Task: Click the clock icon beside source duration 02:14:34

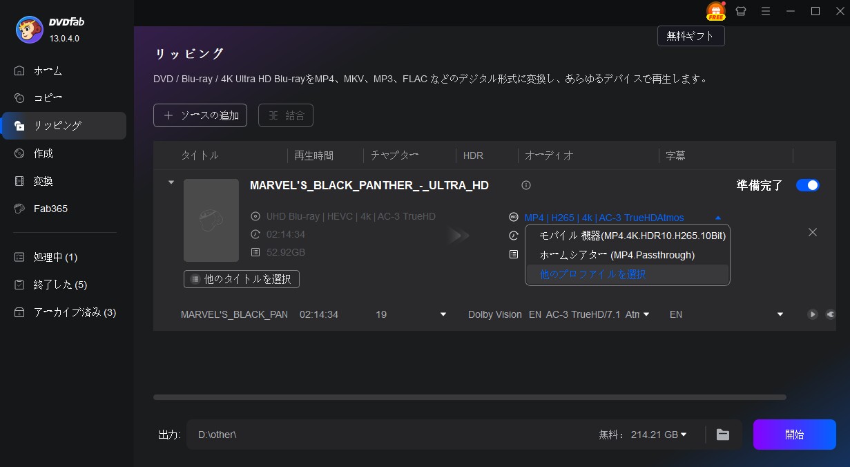Action: (x=255, y=234)
